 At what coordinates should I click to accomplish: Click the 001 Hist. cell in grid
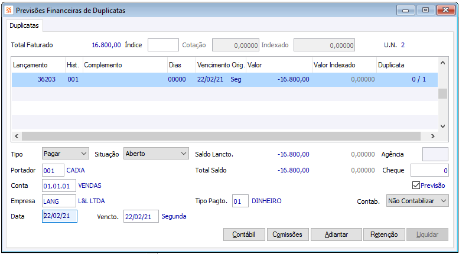pos(73,79)
